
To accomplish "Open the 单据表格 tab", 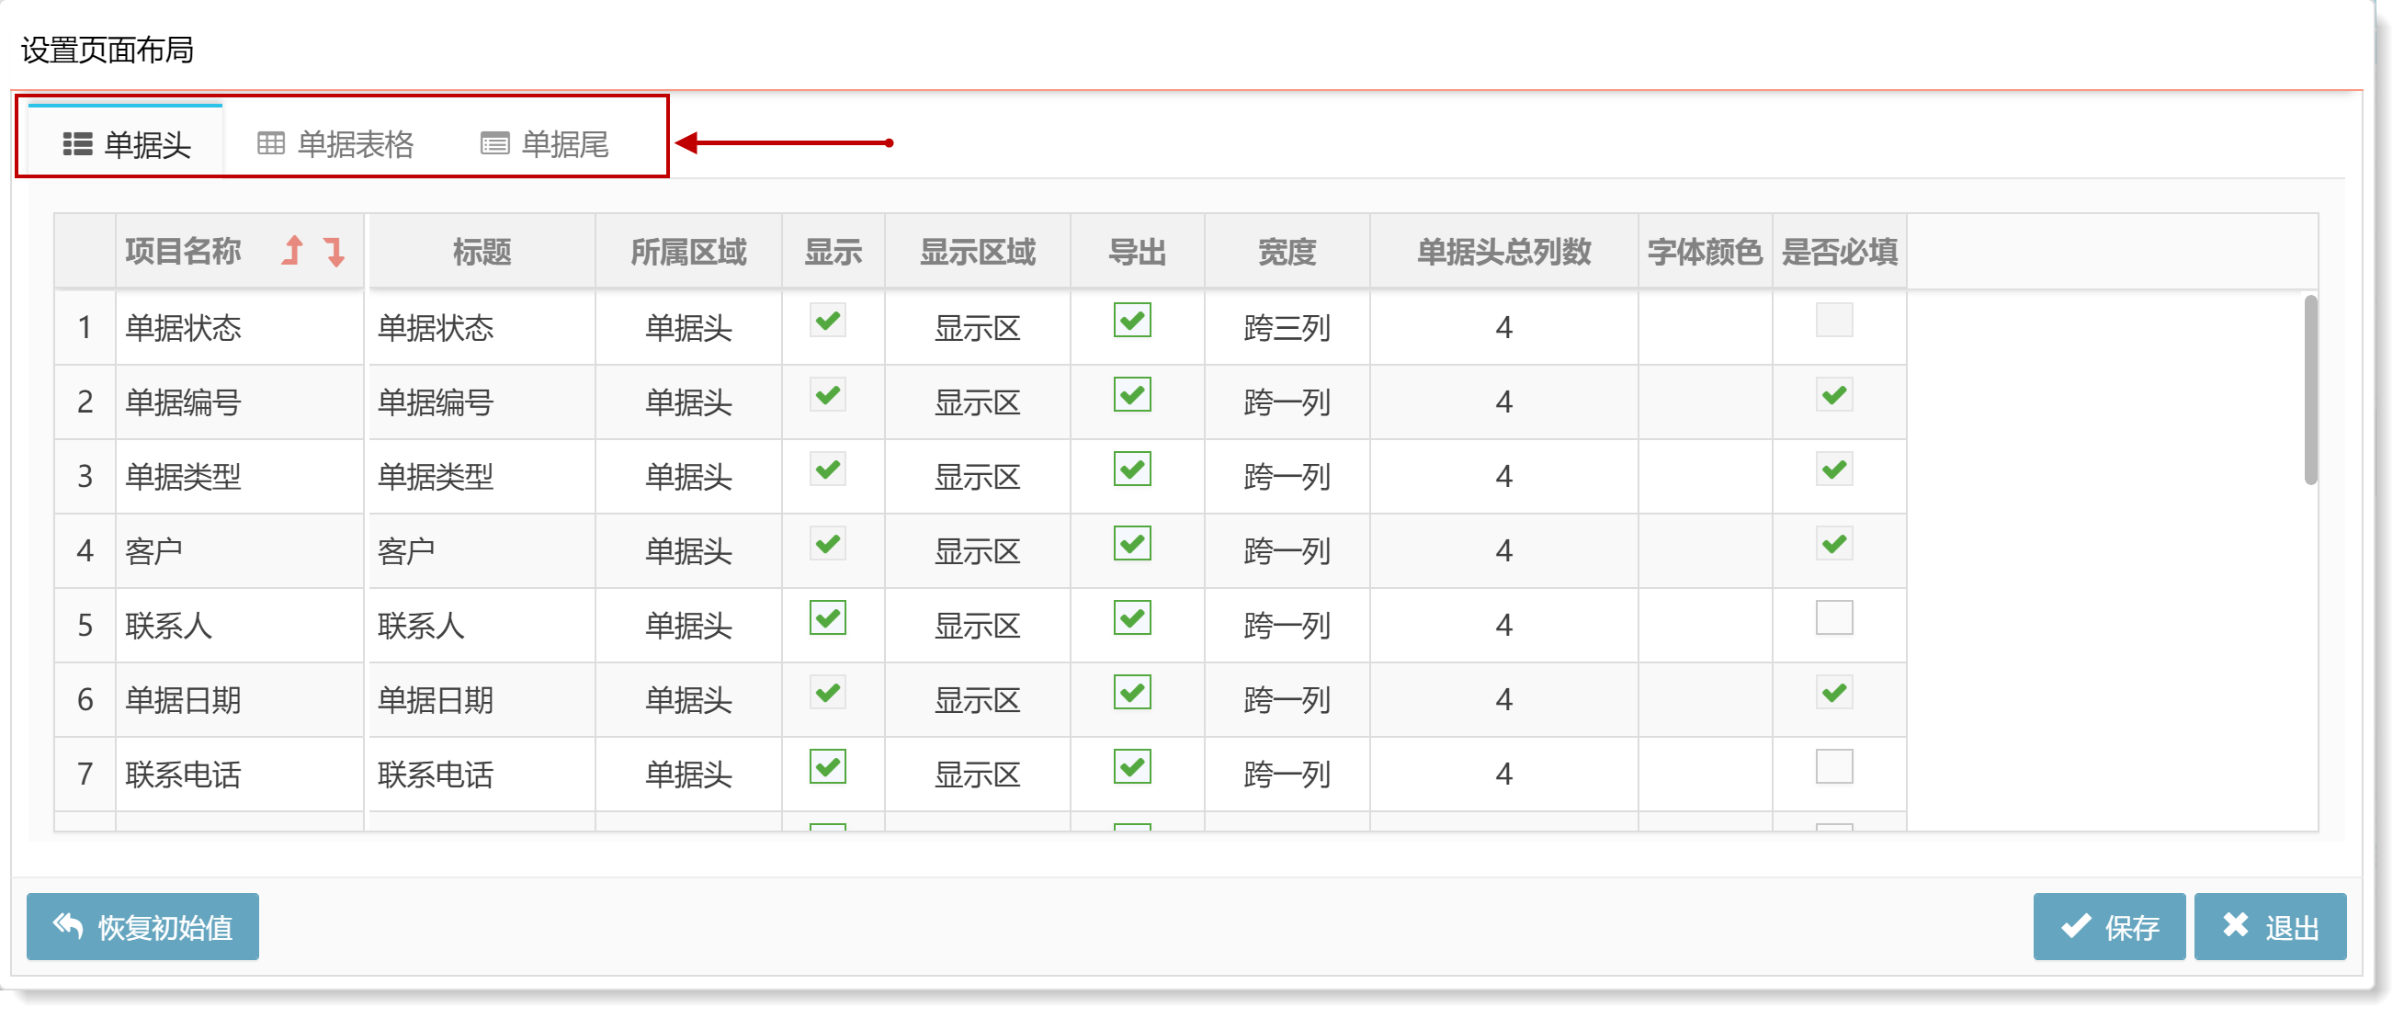I will (x=335, y=144).
